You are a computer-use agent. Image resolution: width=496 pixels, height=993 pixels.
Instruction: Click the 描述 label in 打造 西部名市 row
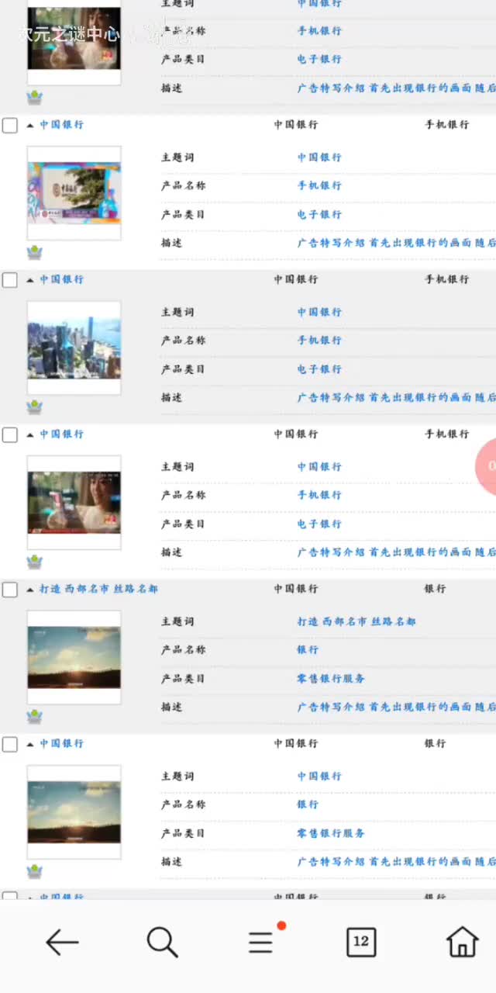click(x=172, y=707)
